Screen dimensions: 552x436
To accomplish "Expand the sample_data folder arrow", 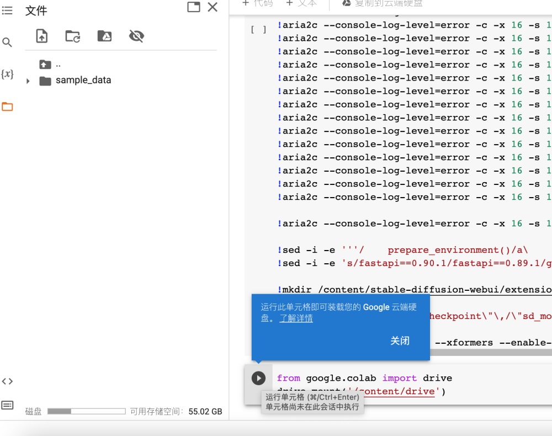I will 28,81.
